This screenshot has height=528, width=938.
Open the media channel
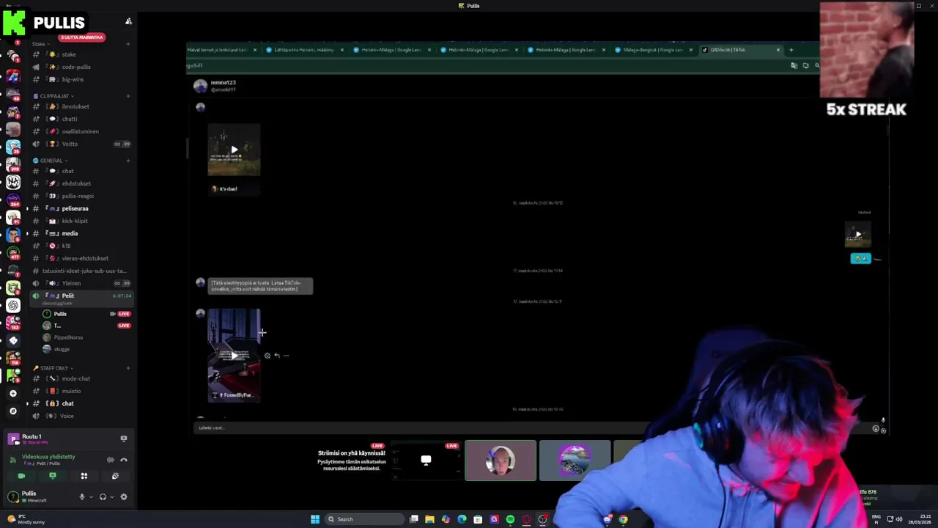(81, 233)
